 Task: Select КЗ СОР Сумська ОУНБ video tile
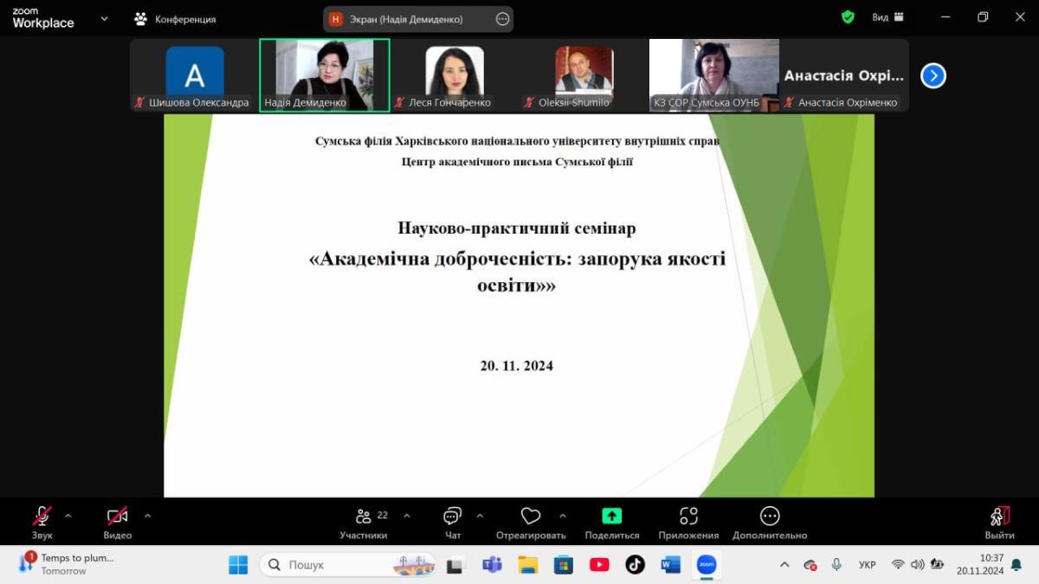coord(714,75)
